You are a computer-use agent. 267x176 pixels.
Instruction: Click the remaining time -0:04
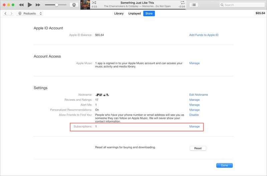tap(182, 7)
